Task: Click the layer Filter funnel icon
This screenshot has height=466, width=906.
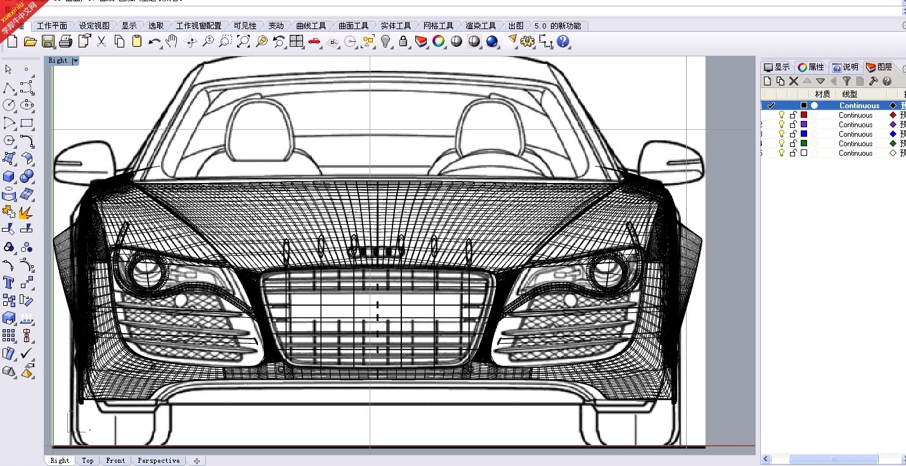Action: coord(846,81)
